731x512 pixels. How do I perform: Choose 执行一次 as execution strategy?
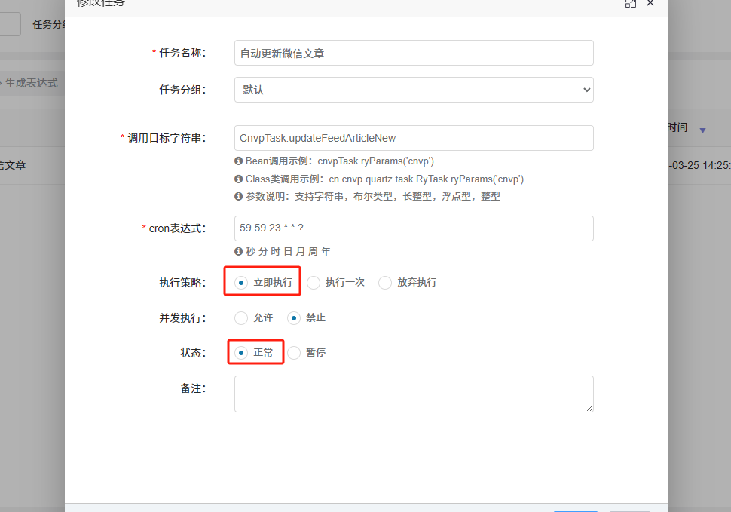tap(314, 283)
